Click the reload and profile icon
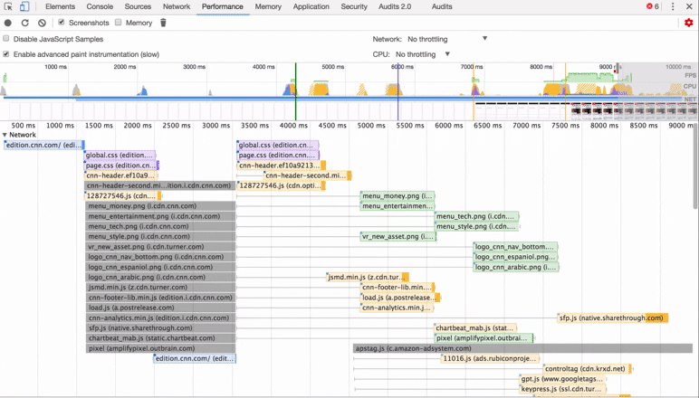 pyautogui.click(x=25, y=23)
